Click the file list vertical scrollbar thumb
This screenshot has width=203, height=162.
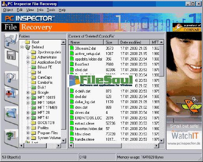161,60
